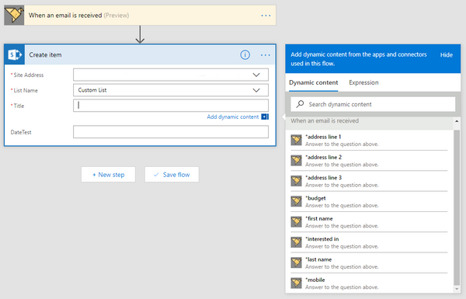This screenshot has width=466, height=299.
Task: Click the dynamic content plus icon
Action: pos(265,116)
